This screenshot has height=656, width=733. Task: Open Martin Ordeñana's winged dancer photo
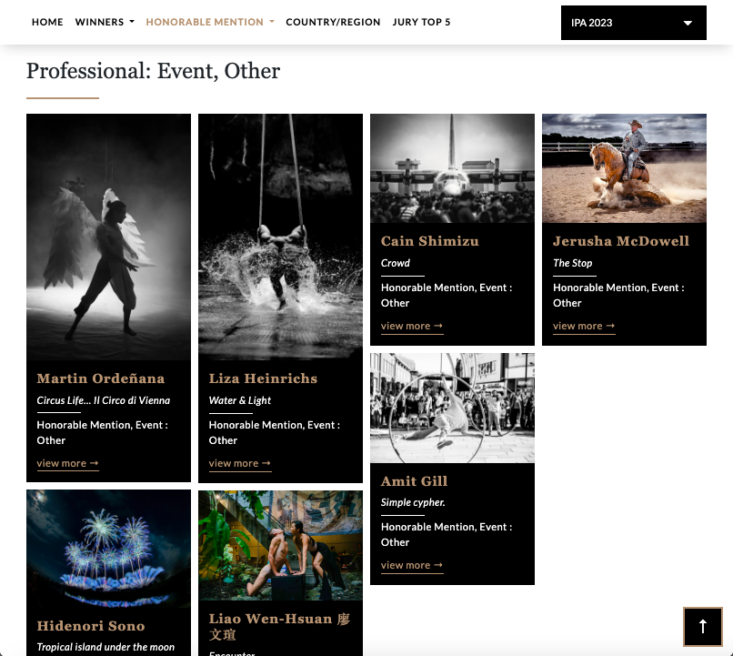click(108, 237)
